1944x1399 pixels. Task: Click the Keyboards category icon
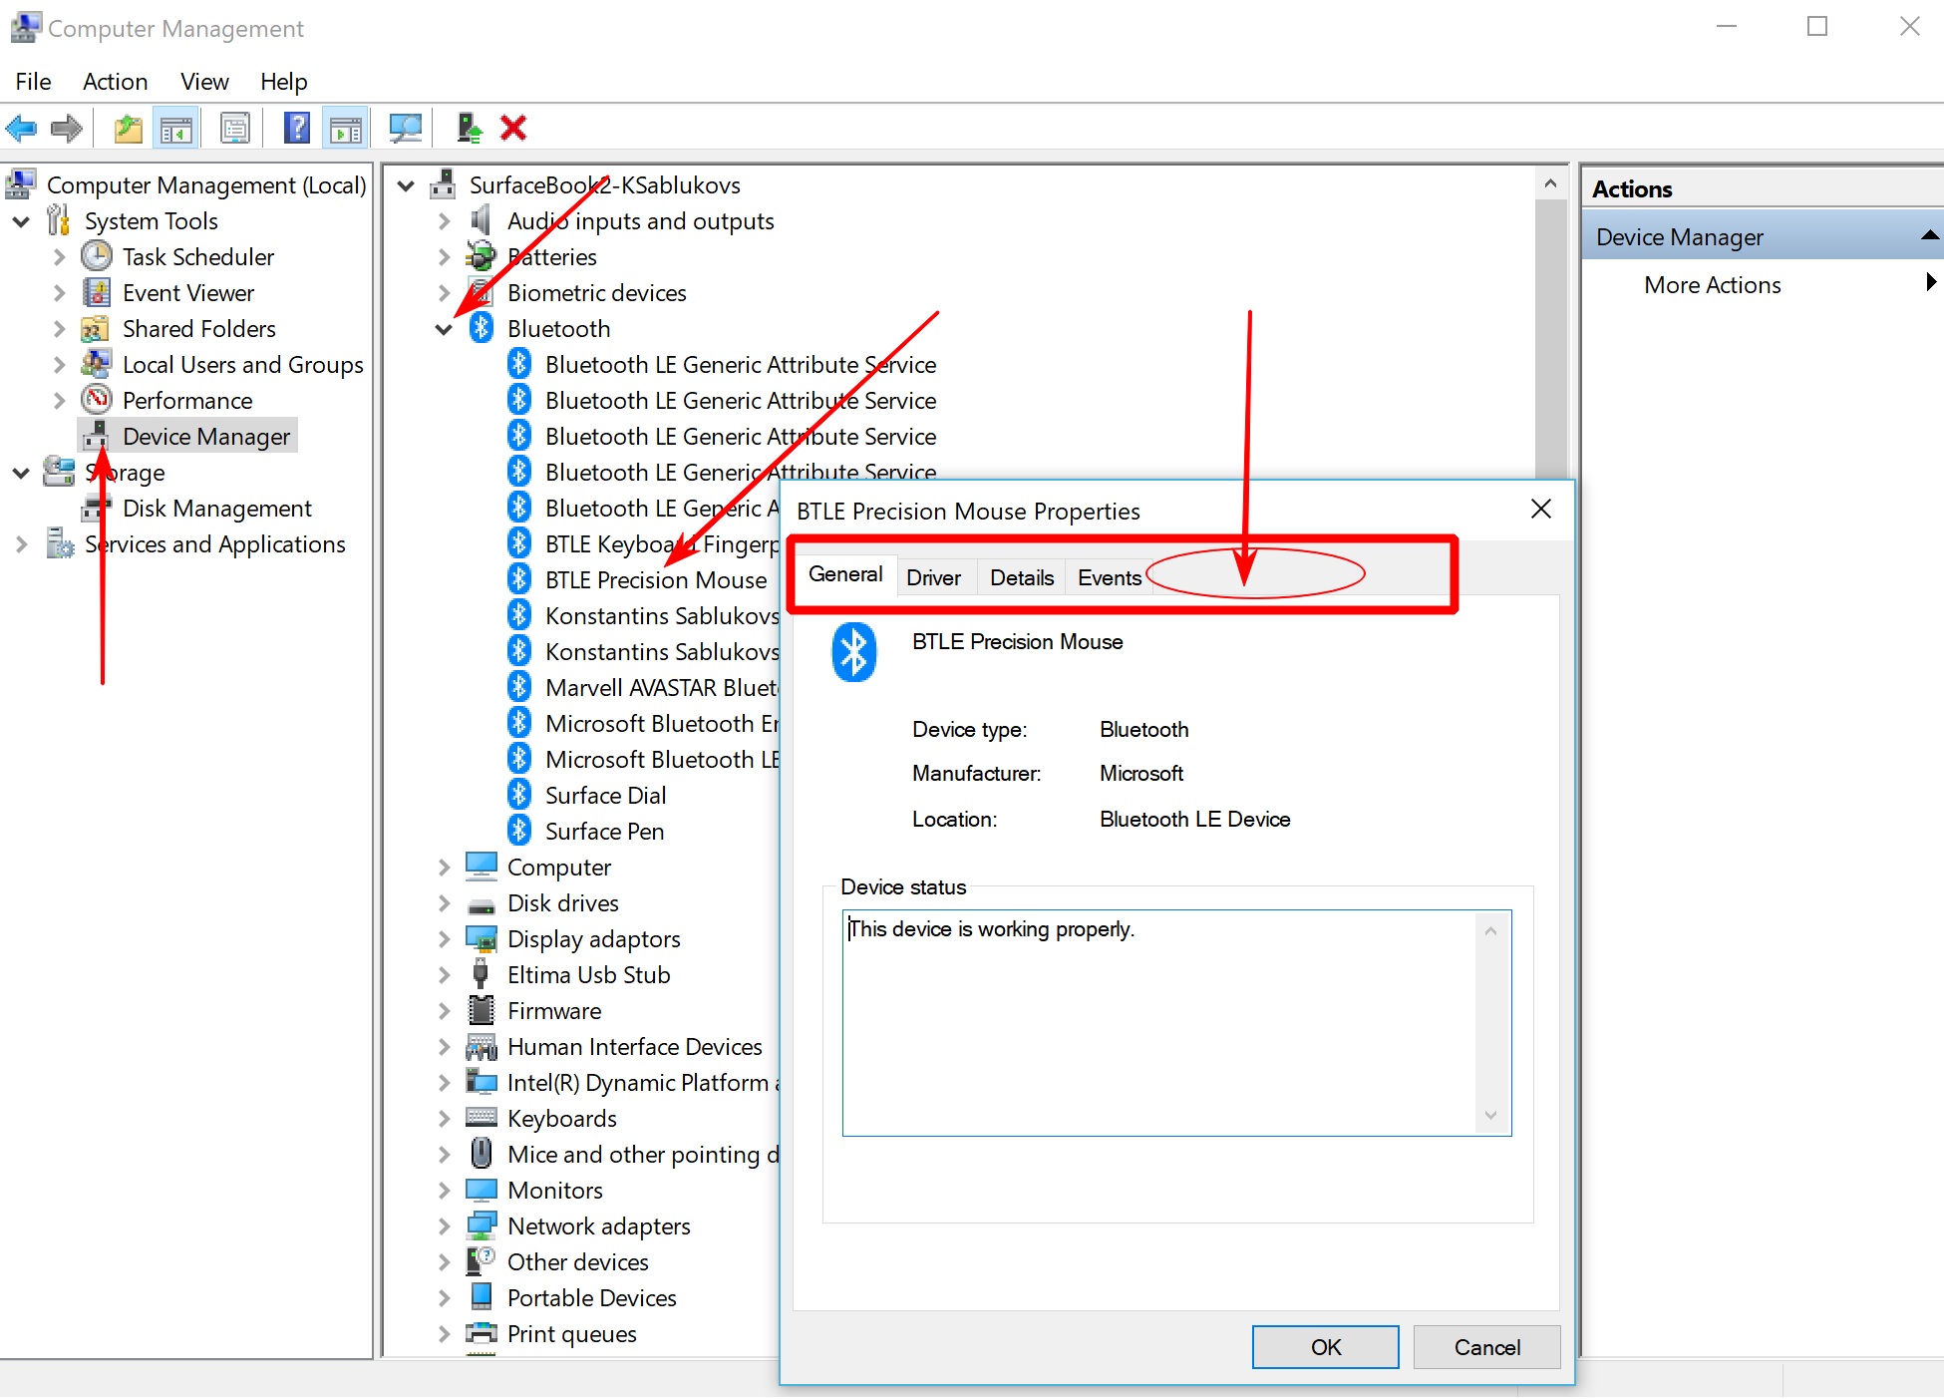482,1118
